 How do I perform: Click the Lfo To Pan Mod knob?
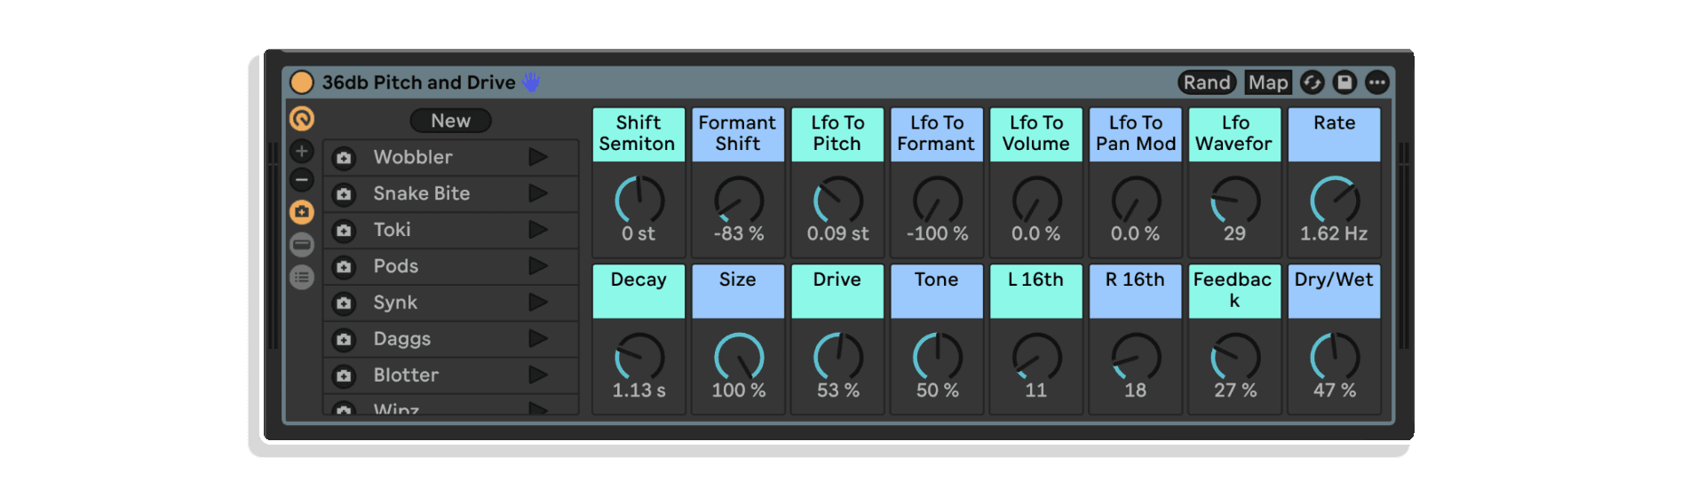pos(1137,200)
